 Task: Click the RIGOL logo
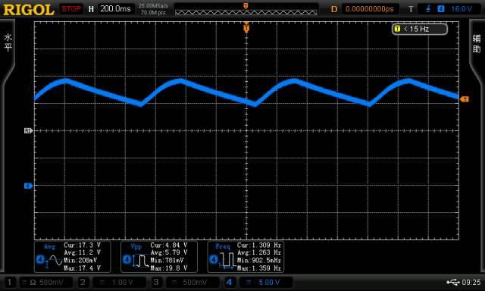tap(29, 9)
